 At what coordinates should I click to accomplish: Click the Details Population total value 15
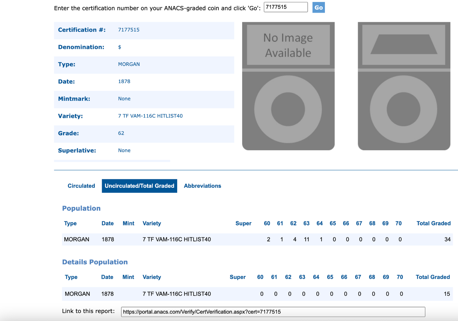[x=447, y=294]
